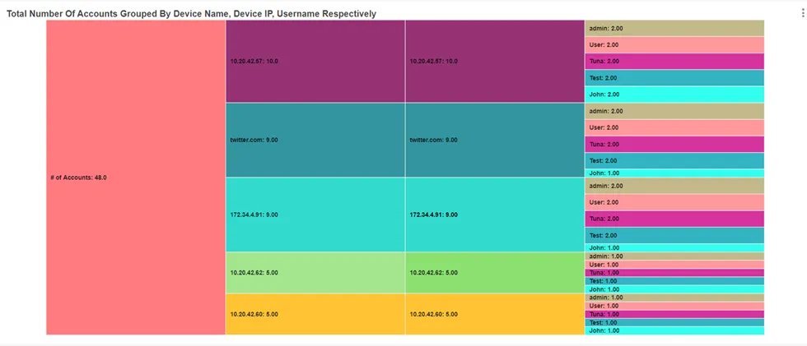Click 'Test: 2.00' in the twitter.com group
Image resolution: width=807 pixels, height=346 pixels.
tap(674, 161)
